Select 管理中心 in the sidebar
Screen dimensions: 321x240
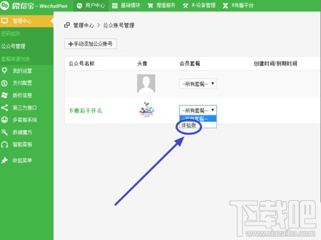(x=27, y=21)
